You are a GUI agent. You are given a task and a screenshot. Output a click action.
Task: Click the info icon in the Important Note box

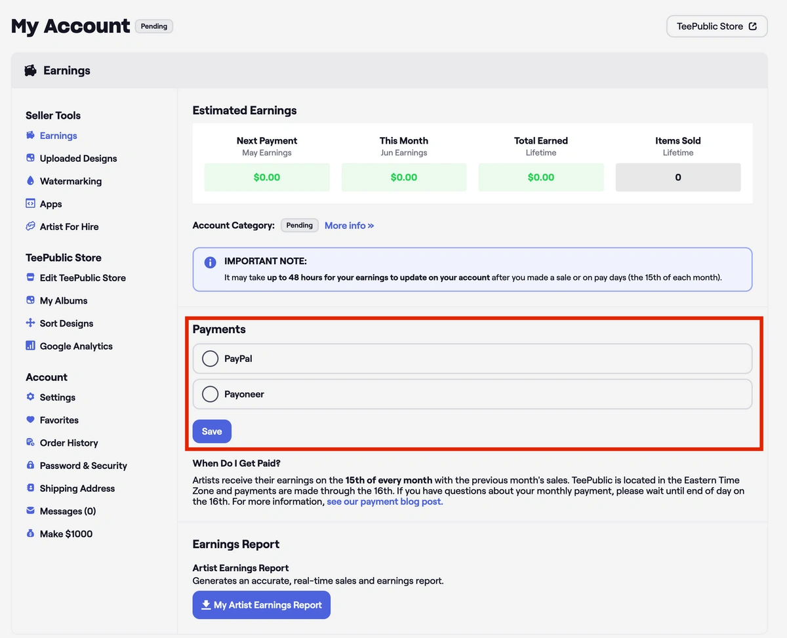[x=210, y=262]
